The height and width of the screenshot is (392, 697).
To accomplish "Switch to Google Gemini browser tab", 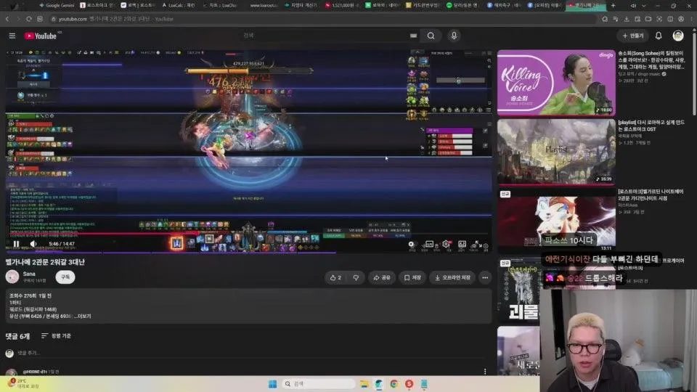I will click(57, 5).
